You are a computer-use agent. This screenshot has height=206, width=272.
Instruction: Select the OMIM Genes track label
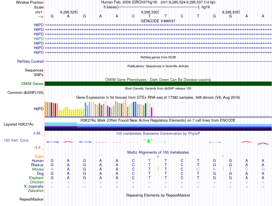pyautogui.click(x=32, y=84)
